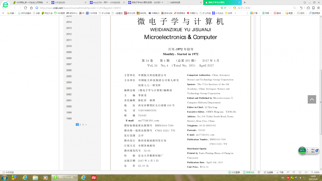This screenshot has width=322, height=181.
Task: Click the 收藏 favorites star bookmark
Action: 10,13
